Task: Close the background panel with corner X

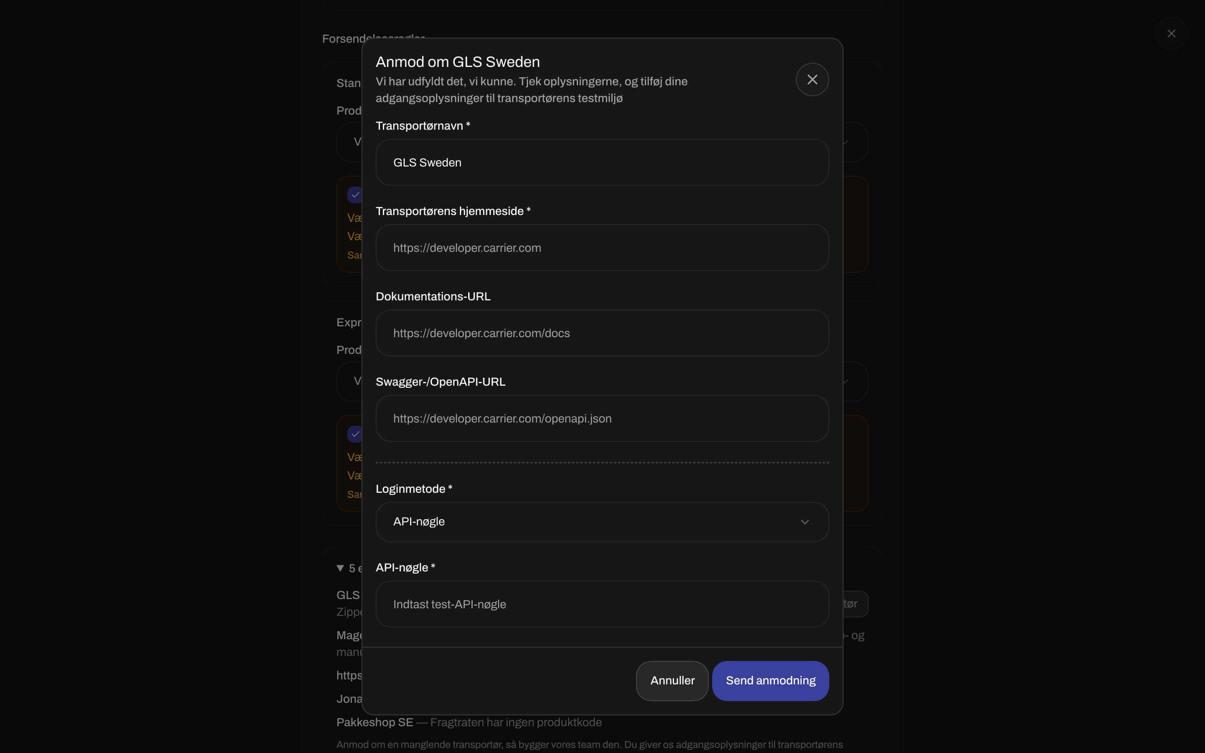Action: (x=1171, y=33)
